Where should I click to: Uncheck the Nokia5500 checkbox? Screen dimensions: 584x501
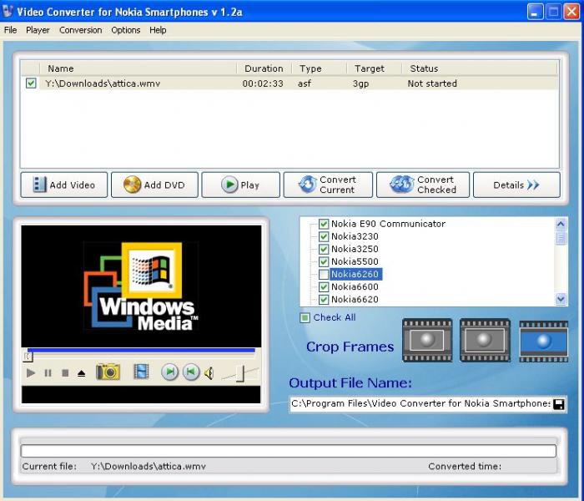(324, 261)
